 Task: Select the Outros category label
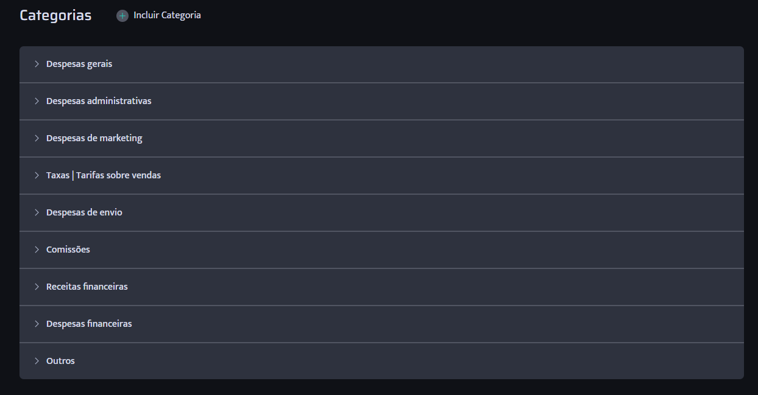(60, 361)
